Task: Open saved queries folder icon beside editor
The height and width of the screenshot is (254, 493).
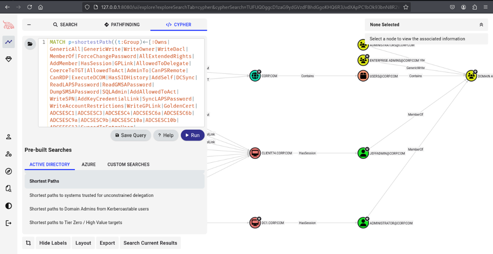Action: click(x=30, y=44)
